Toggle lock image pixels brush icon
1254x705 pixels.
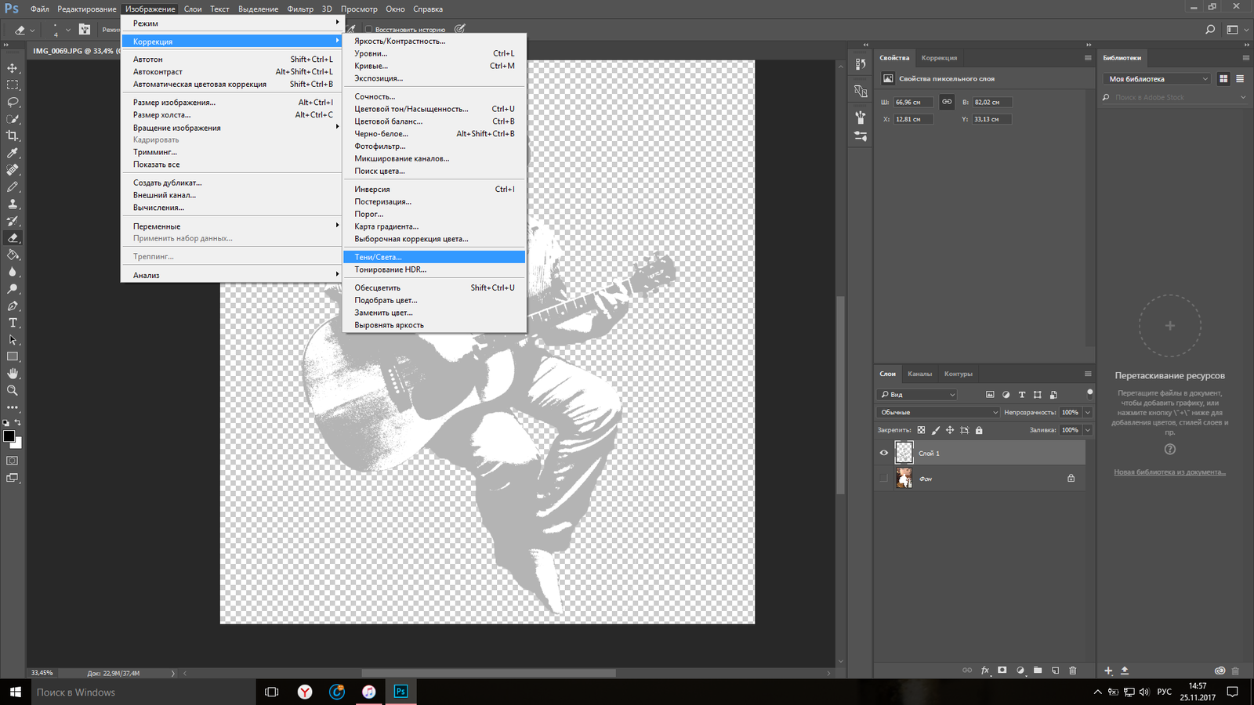coord(936,430)
